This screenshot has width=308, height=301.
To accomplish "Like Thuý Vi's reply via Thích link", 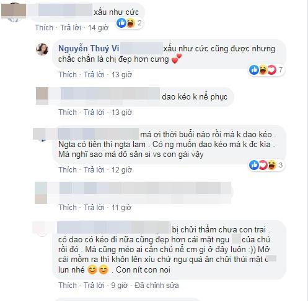I will point(68,75).
